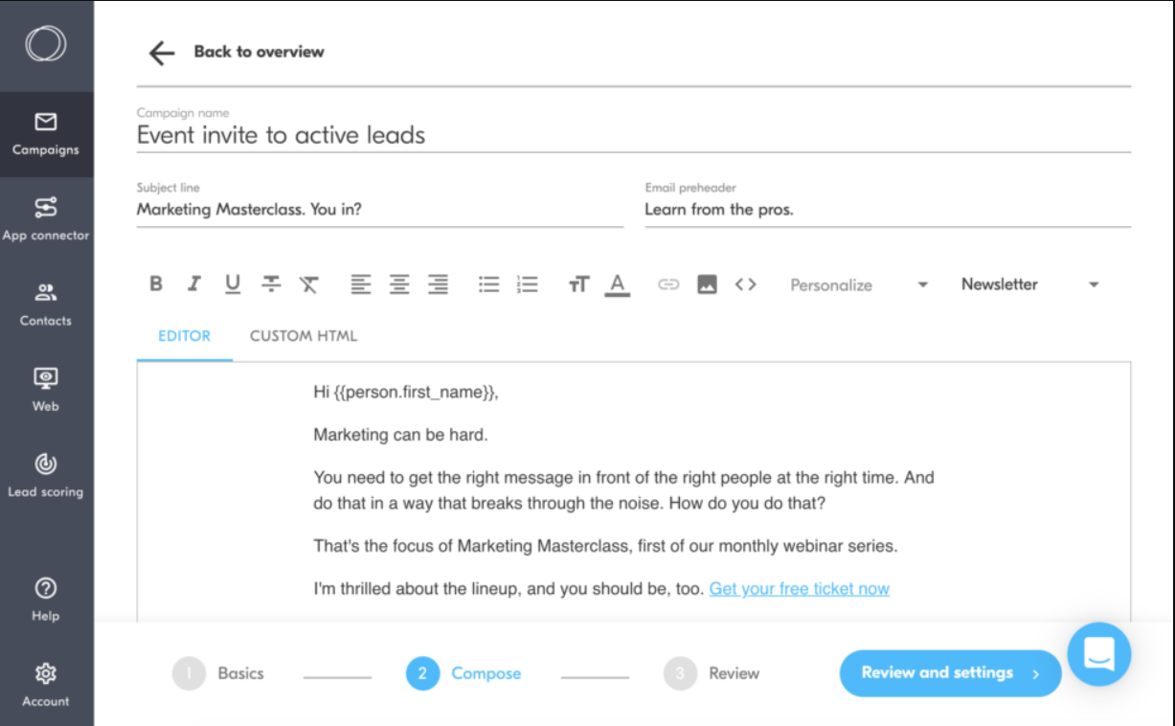This screenshot has width=1175, height=726.
Task: Open the font color picker
Action: point(619,284)
